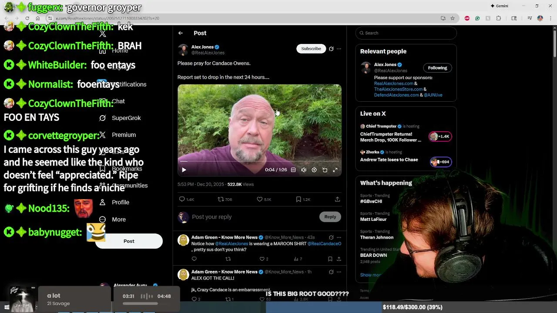Image resolution: width=557 pixels, height=313 pixels.
Task: Bookmark this page with star icon
Action: tap(453, 18)
